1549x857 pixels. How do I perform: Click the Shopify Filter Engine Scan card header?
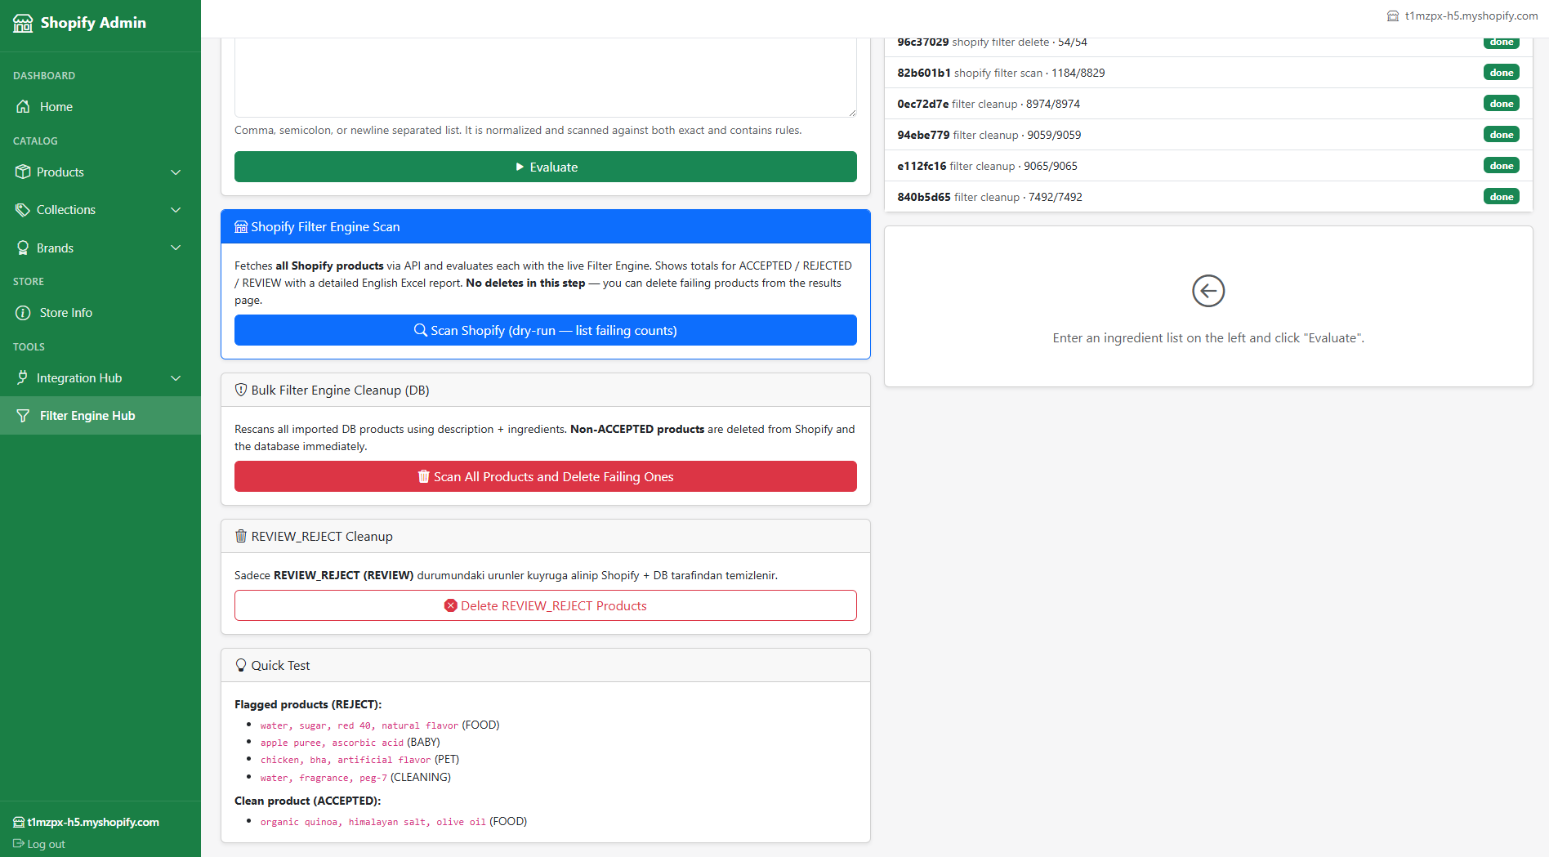point(546,227)
